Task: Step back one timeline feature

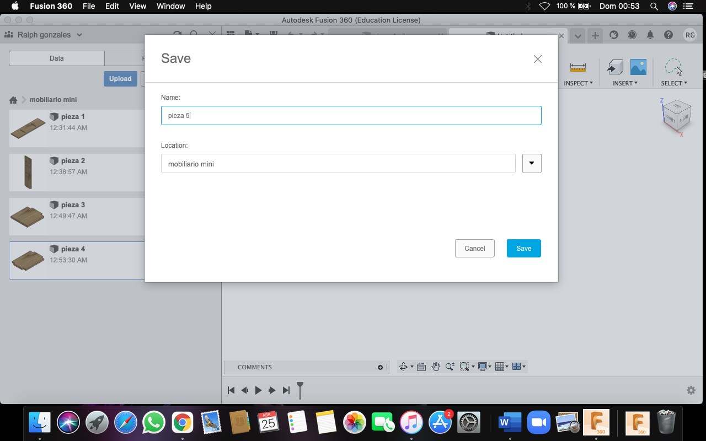Action: tap(244, 390)
